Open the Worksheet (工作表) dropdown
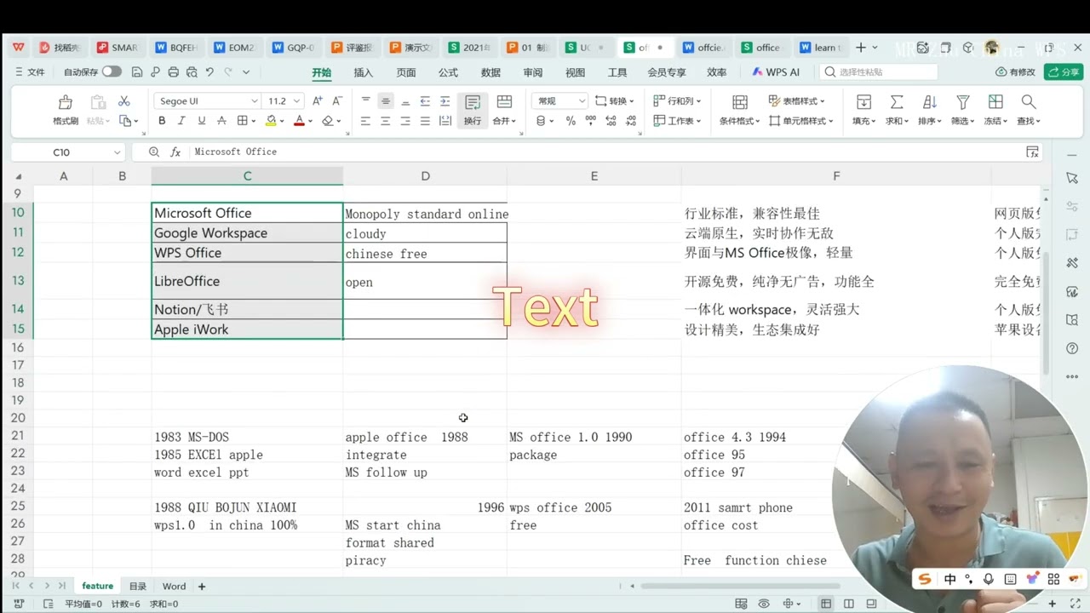 (x=678, y=121)
